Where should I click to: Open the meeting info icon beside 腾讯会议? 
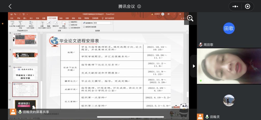pyautogui.click(x=139, y=6)
